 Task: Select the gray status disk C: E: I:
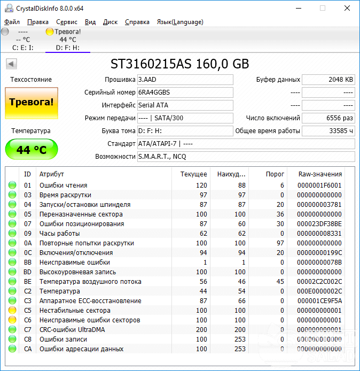click(22, 40)
